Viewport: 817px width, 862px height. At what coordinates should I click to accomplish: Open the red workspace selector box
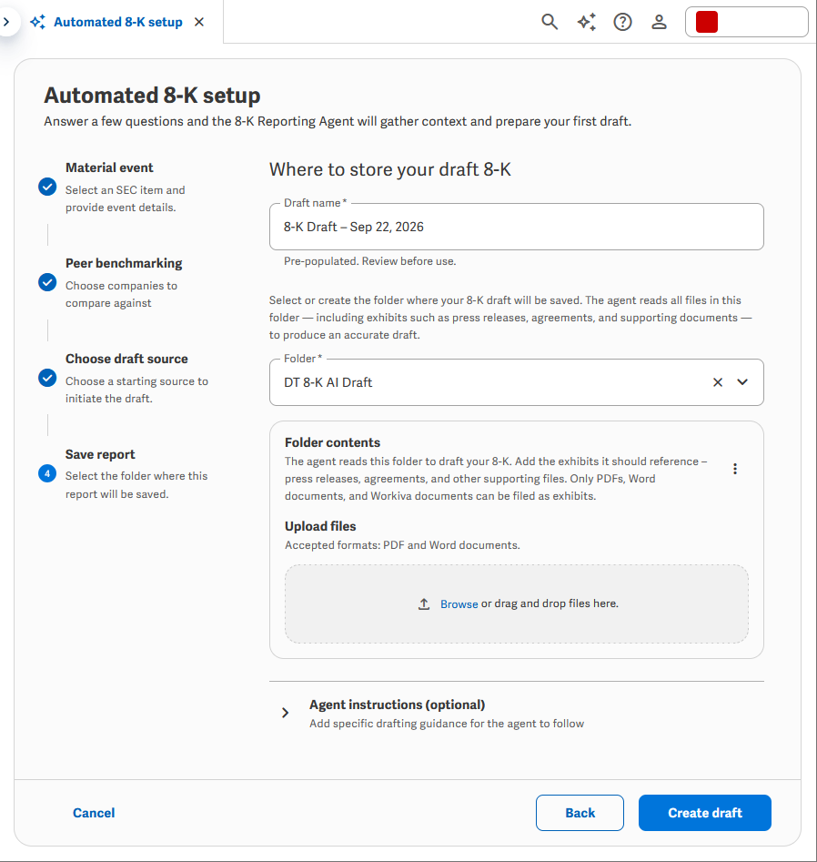(x=747, y=22)
